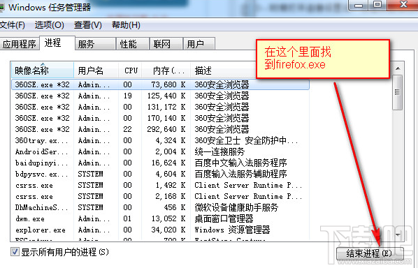The width and height of the screenshot is (418, 268).
Task: Click the scrollbar down arrow
Action: point(398,235)
